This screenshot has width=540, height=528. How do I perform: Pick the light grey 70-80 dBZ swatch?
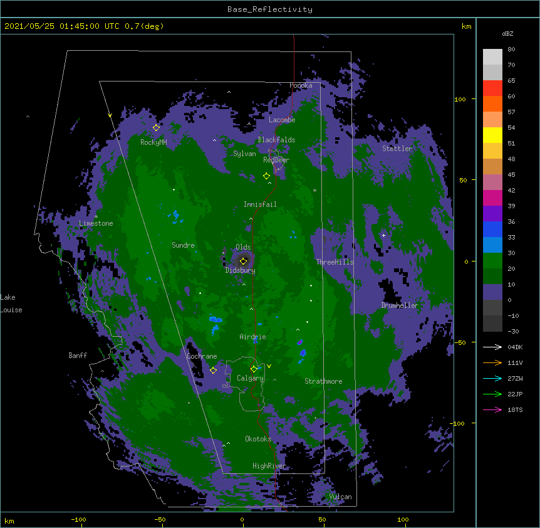pyautogui.click(x=492, y=57)
